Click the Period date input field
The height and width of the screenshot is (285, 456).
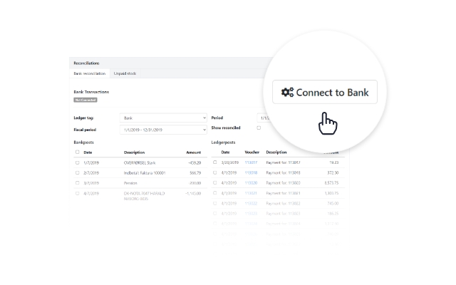[x=264, y=118]
